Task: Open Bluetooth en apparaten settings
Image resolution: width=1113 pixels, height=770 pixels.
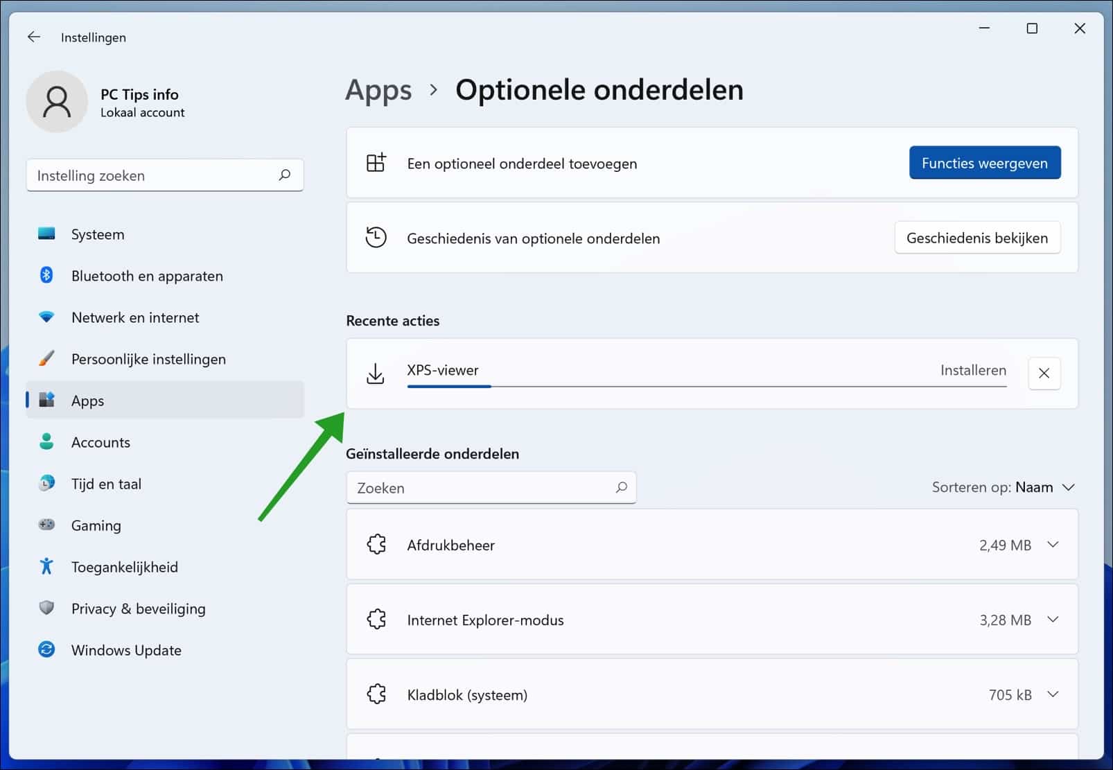Action: 46,275
